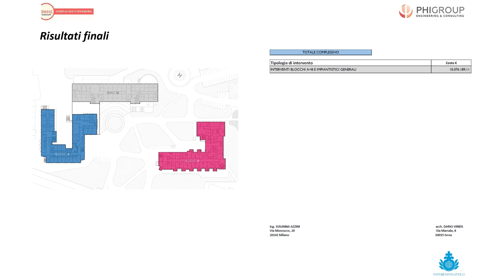Select the '10015 Ivrea' text
The width and height of the screenshot is (497, 280).
pyautogui.click(x=443, y=235)
